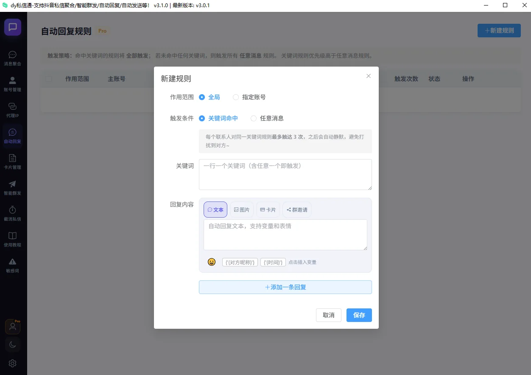The height and width of the screenshot is (375, 531).
Task: Minimize the application window
Action: (485, 6)
